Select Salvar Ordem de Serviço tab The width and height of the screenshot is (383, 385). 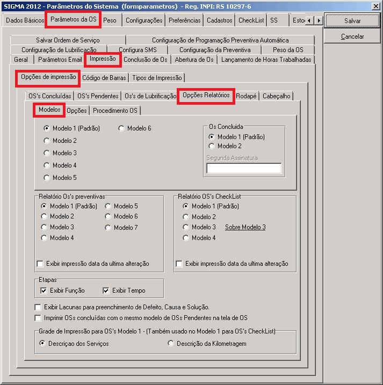coord(68,40)
